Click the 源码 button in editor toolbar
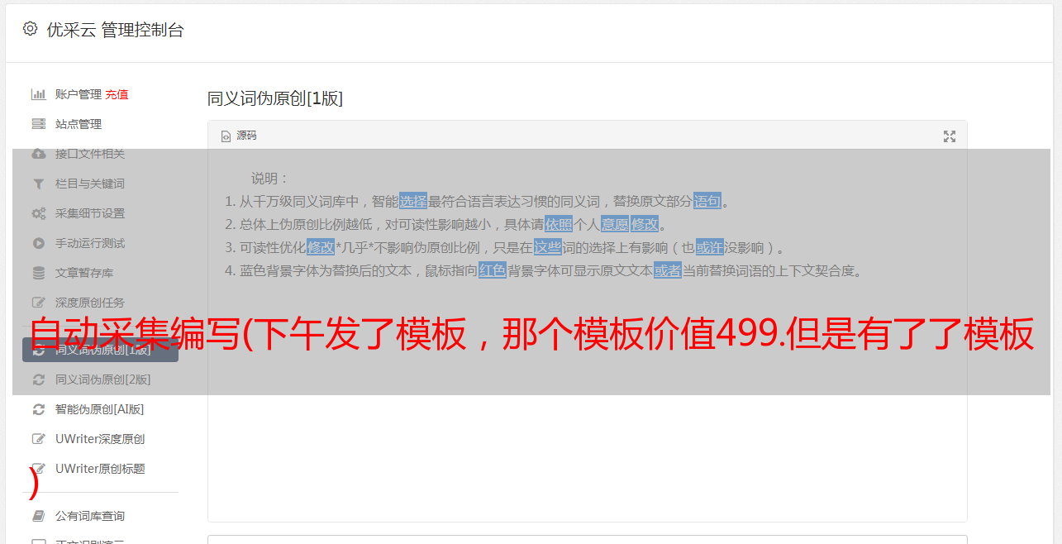 239,136
